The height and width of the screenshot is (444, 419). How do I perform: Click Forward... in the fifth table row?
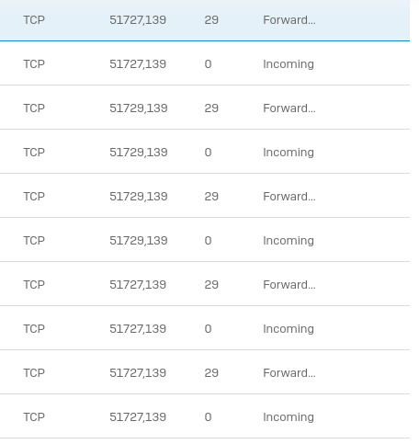(x=289, y=197)
